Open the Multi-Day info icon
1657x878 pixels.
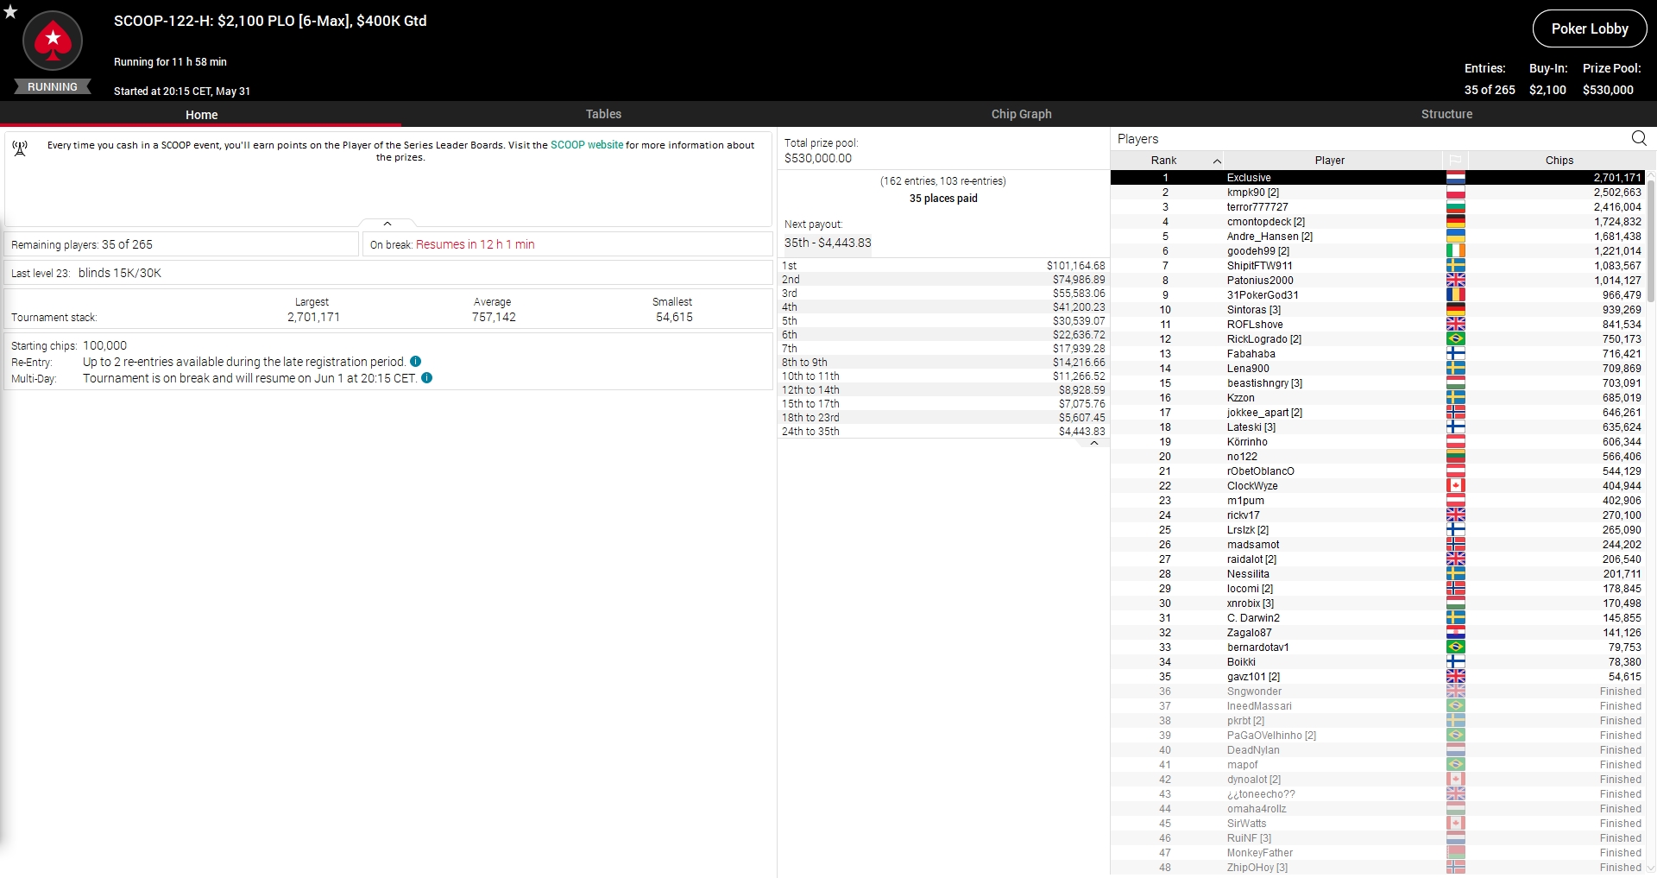point(426,378)
